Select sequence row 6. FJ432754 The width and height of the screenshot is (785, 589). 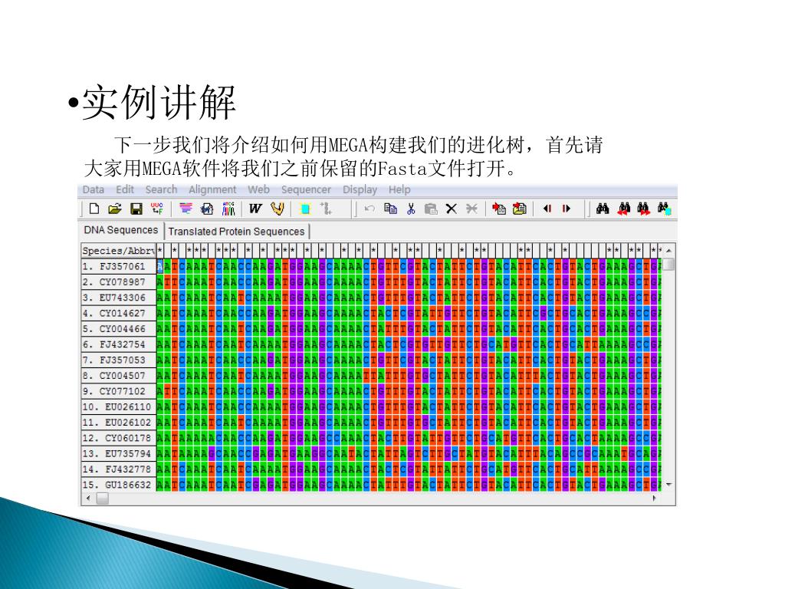point(119,344)
